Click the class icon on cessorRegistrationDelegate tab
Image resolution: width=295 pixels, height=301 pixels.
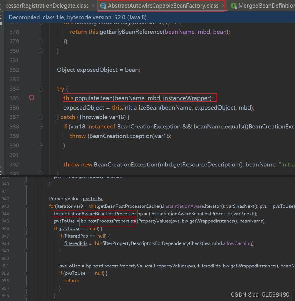point(4,6)
